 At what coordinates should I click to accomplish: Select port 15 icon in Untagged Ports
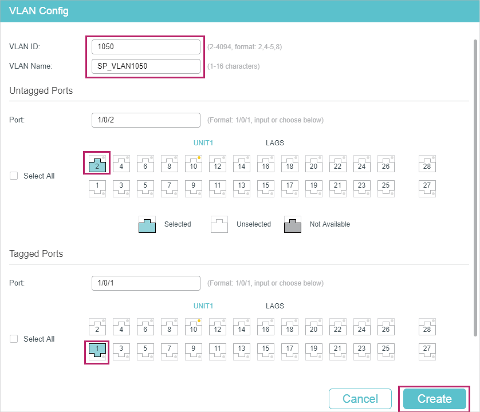coord(266,188)
